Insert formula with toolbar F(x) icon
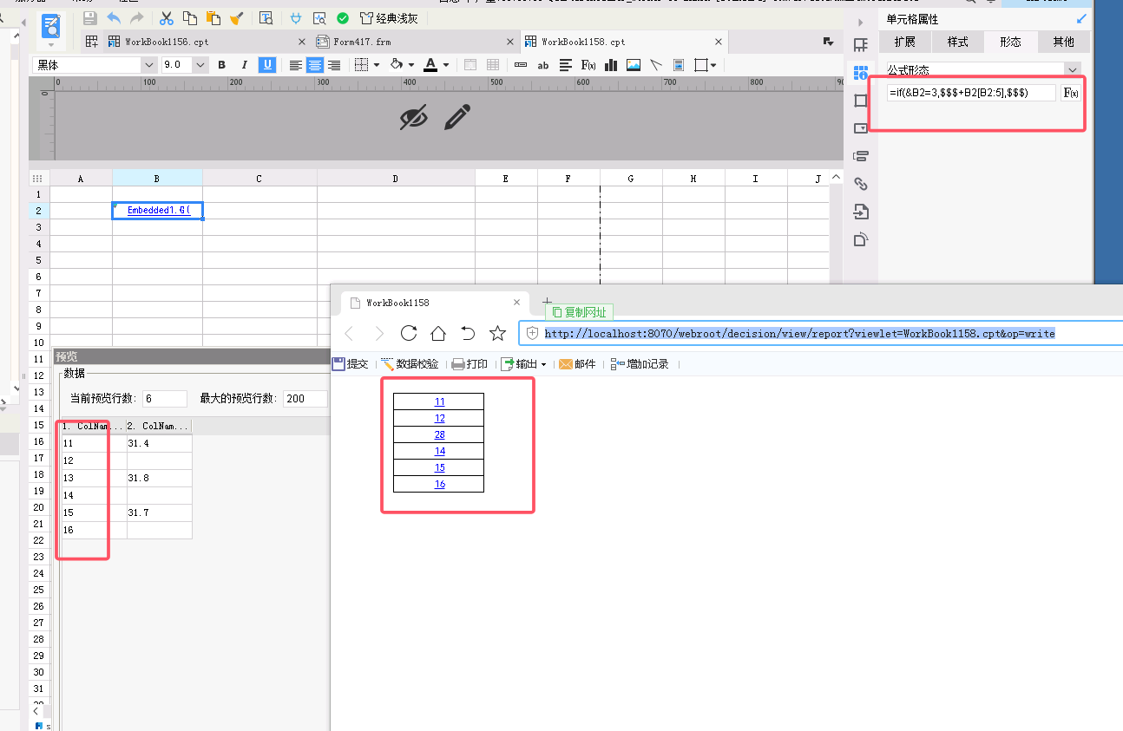Screen dimensions: 1123x731 tap(588, 65)
